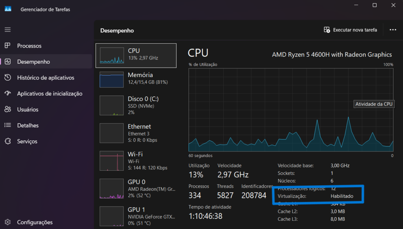403x229 pixels.
Task: Open Aplicativos de inicialização icon
Action: tap(7, 94)
